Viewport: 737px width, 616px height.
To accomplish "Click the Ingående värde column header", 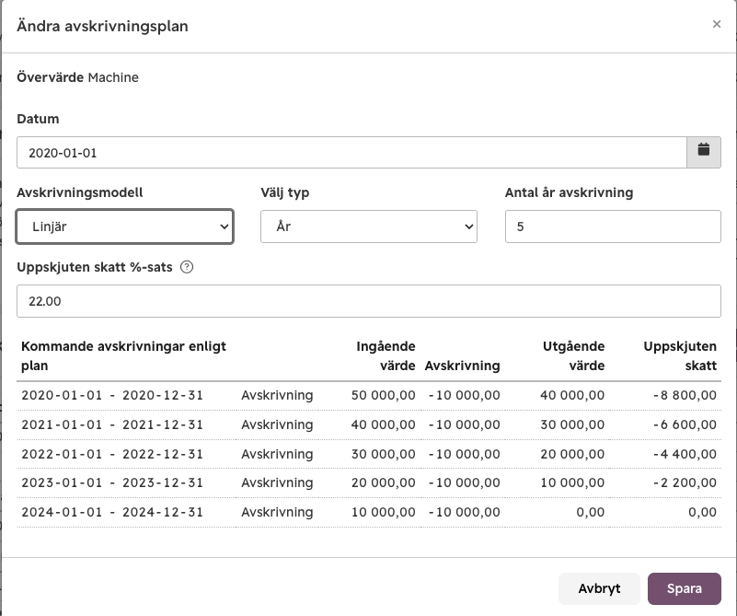I will [x=386, y=356].
